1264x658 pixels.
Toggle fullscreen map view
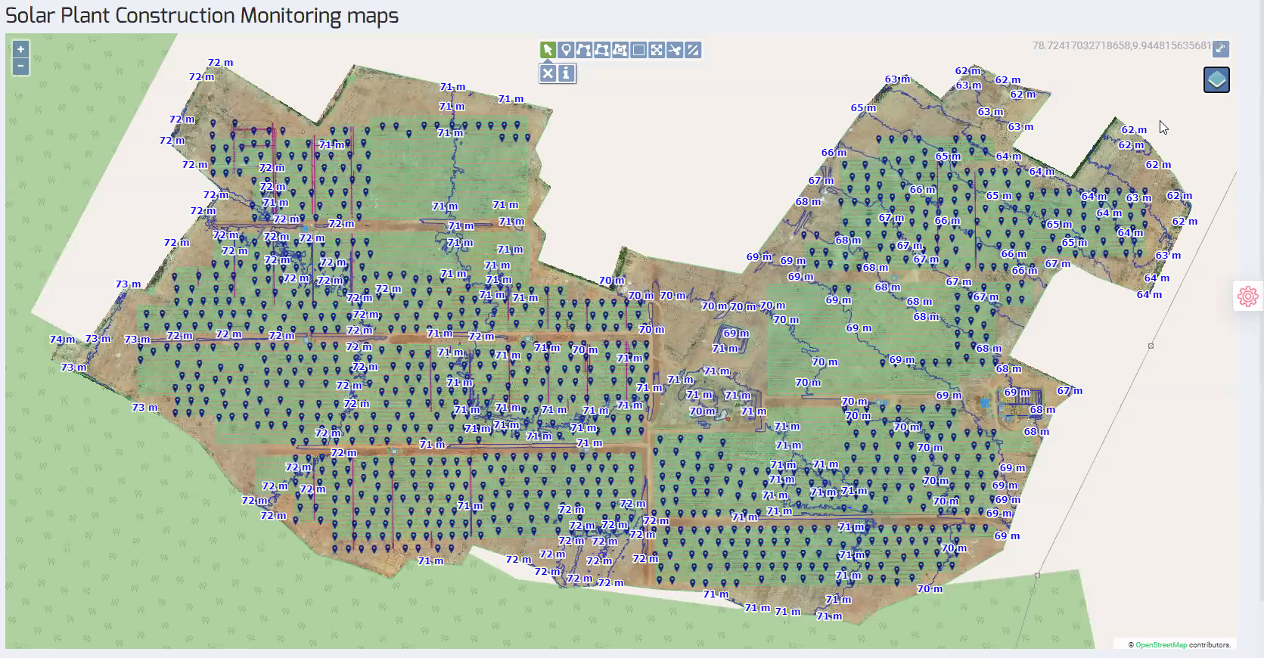pos(1220,48)
